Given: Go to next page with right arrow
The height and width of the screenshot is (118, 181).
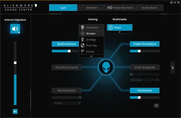Looking at the screenshot, I should coord(173,68).
